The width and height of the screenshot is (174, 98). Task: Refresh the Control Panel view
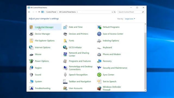(x=115, y=12)
